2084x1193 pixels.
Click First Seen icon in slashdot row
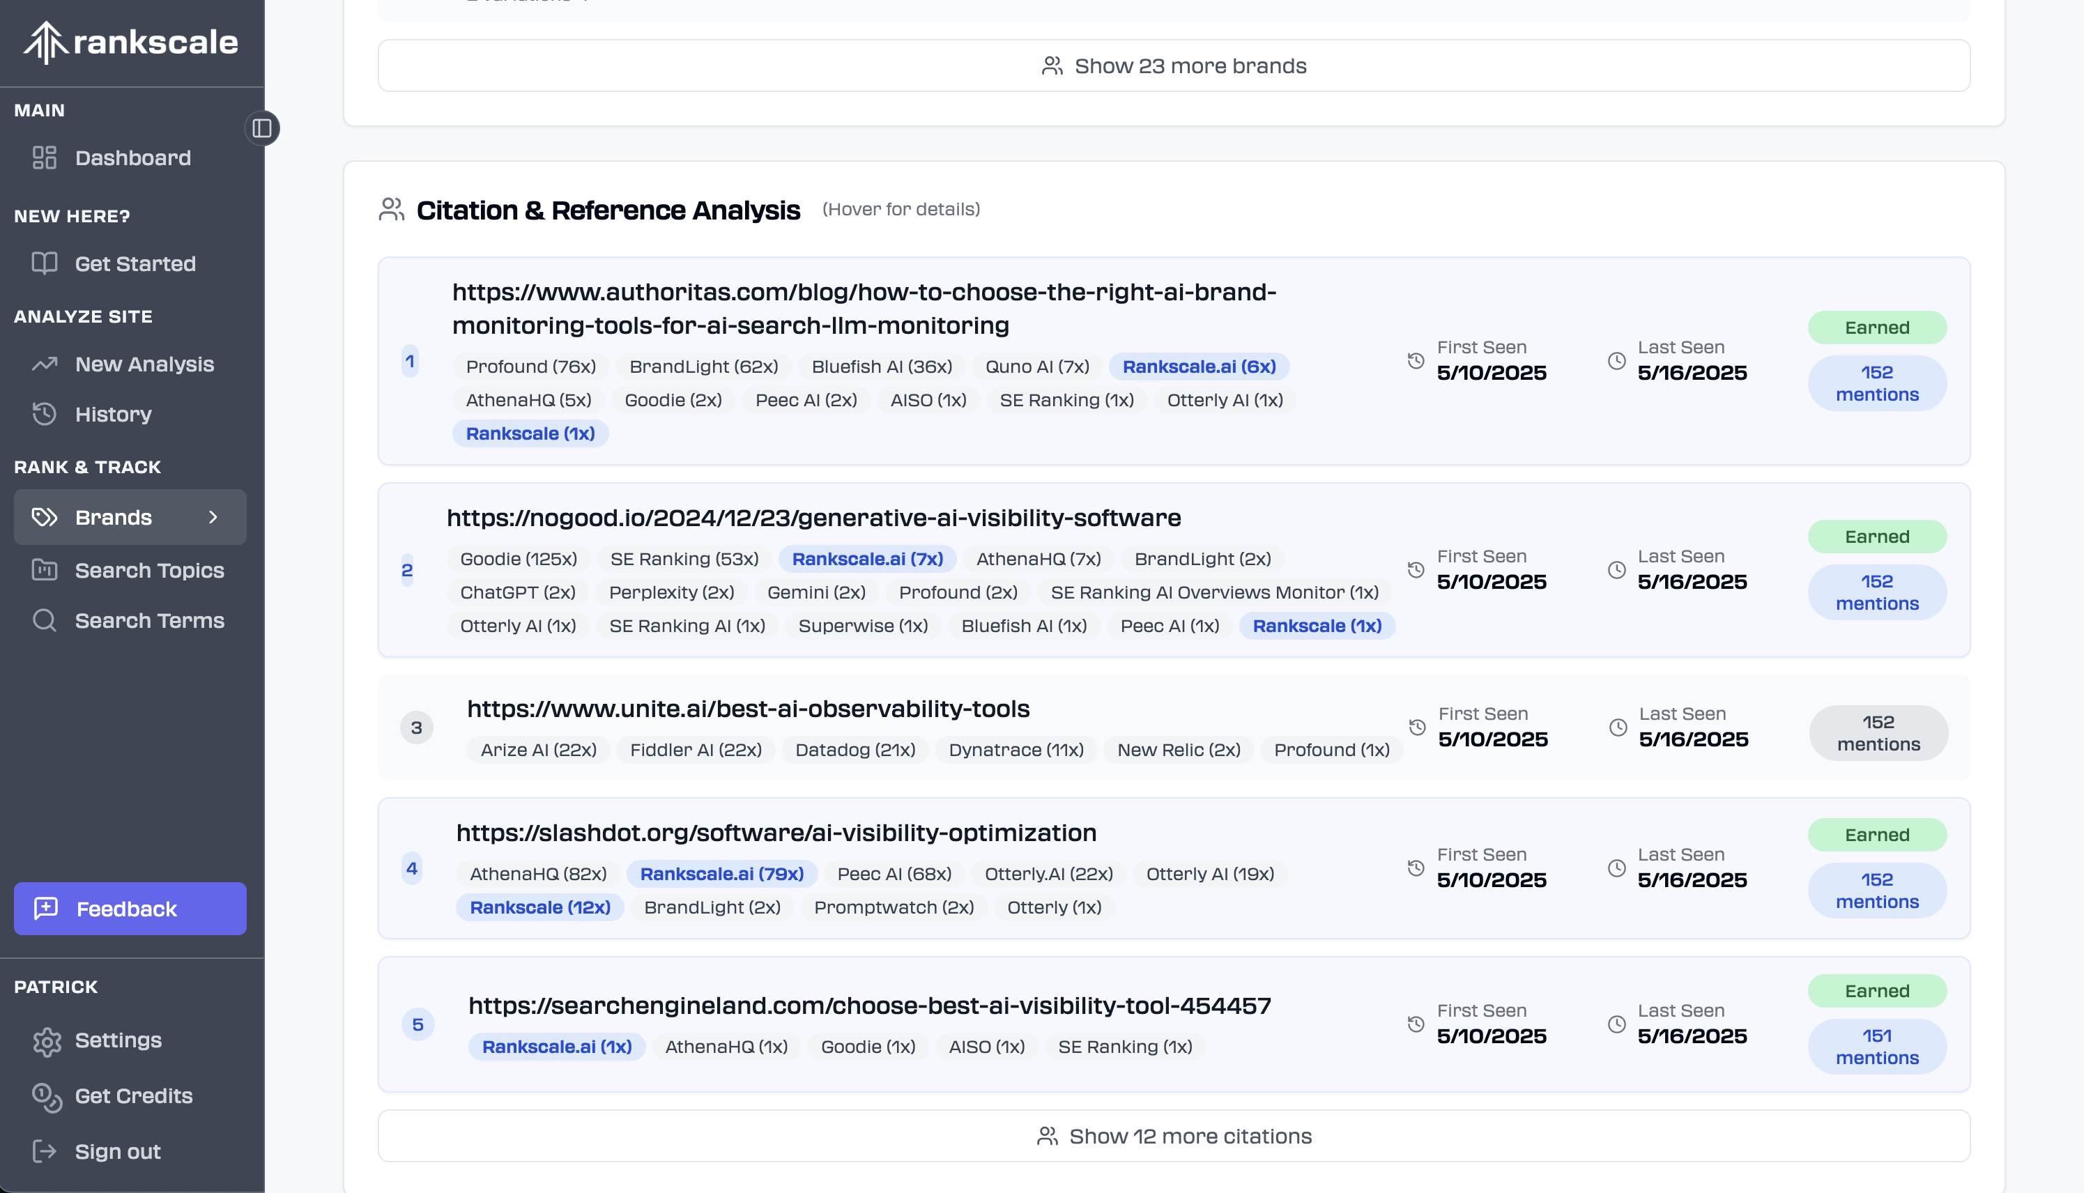(x=1416, y=868)
